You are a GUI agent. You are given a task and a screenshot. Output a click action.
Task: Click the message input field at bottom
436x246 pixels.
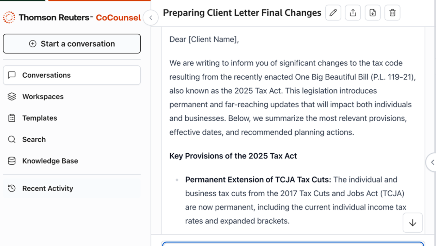coord(293,244)
